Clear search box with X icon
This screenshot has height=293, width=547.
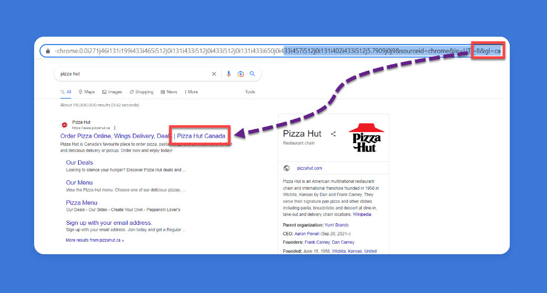[x=214, y=74]
